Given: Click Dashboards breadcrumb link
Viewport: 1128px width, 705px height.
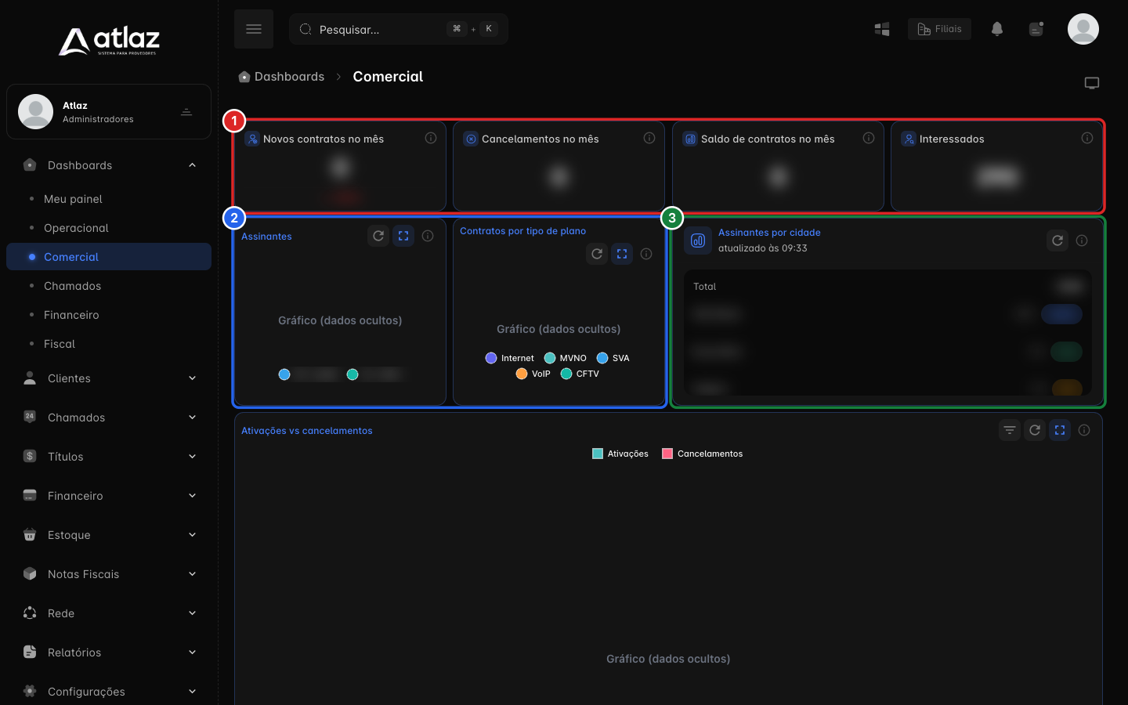Looking at the screenshot, I should pos(289,77).
